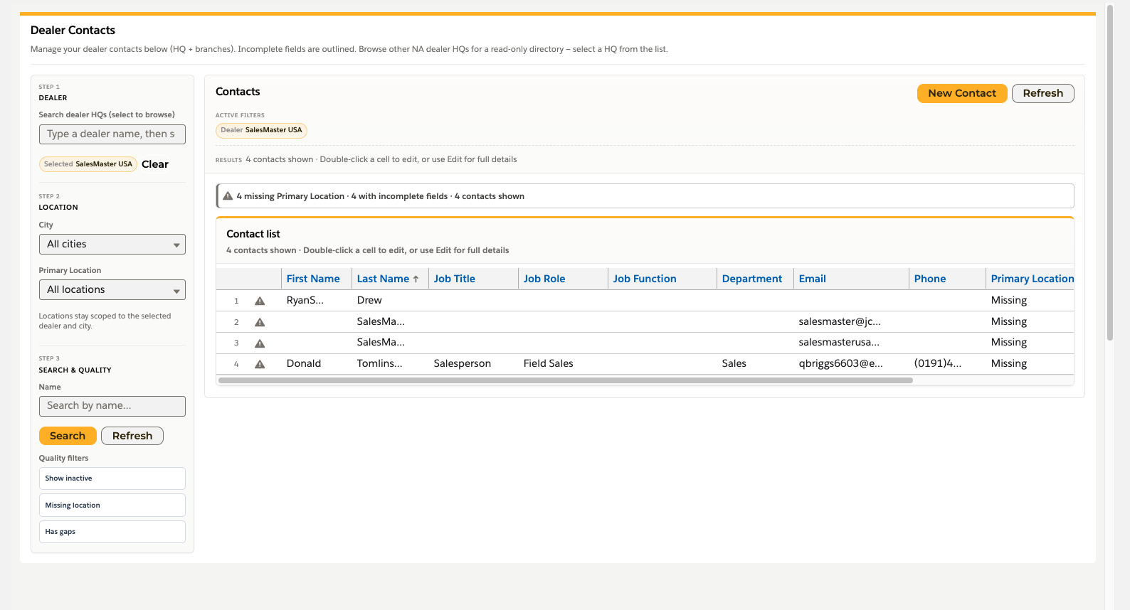This screenshot has height=610, width=1130.
Task: Click the Selected SalesMaster USA chip
Action: 88,164
